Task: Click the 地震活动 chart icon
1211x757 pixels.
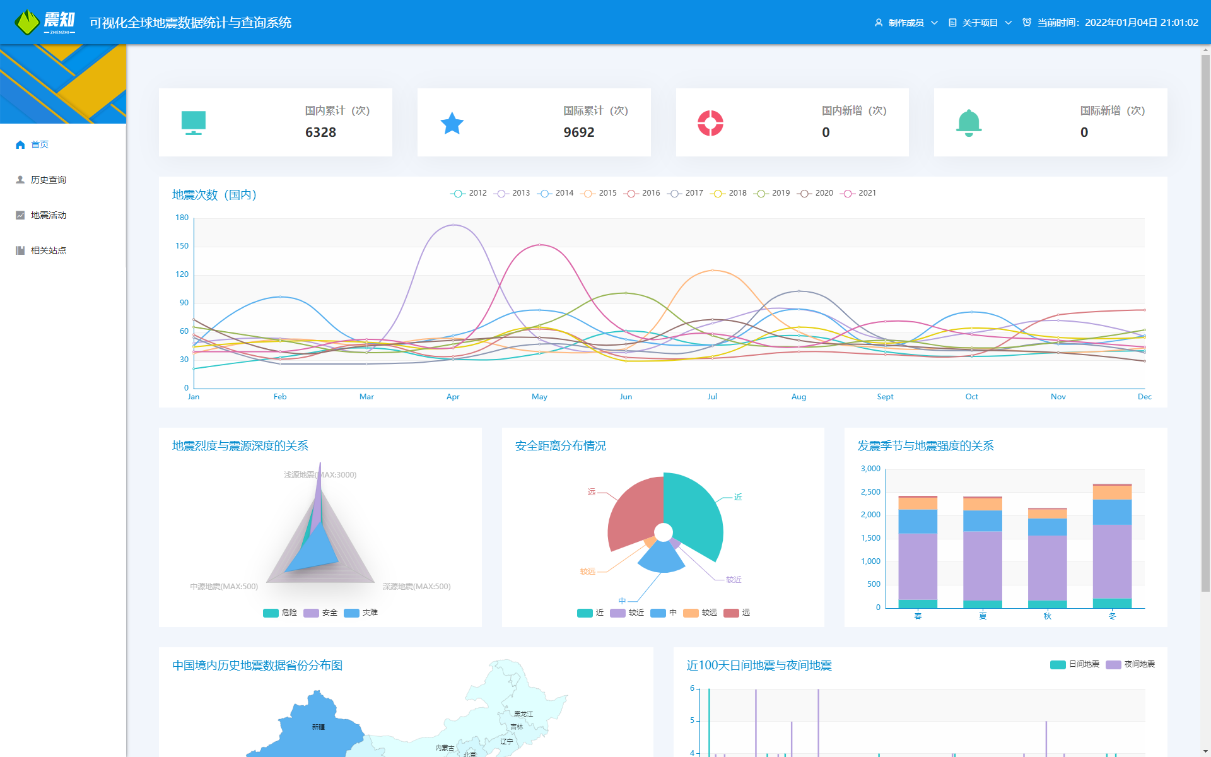Action: (x=20, y=215)
